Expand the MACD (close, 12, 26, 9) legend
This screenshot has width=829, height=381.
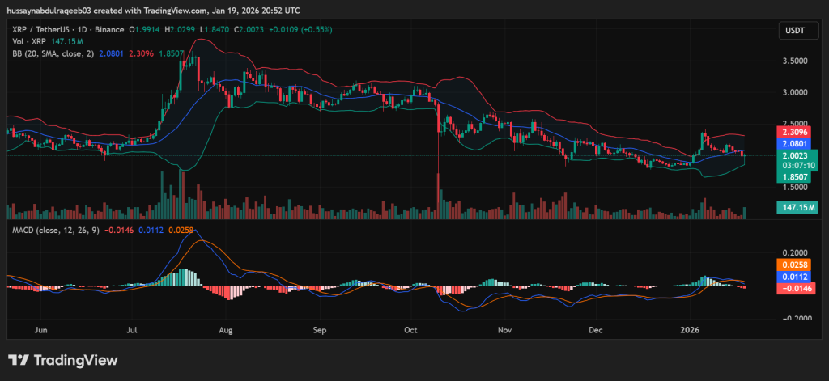[57, 231]
